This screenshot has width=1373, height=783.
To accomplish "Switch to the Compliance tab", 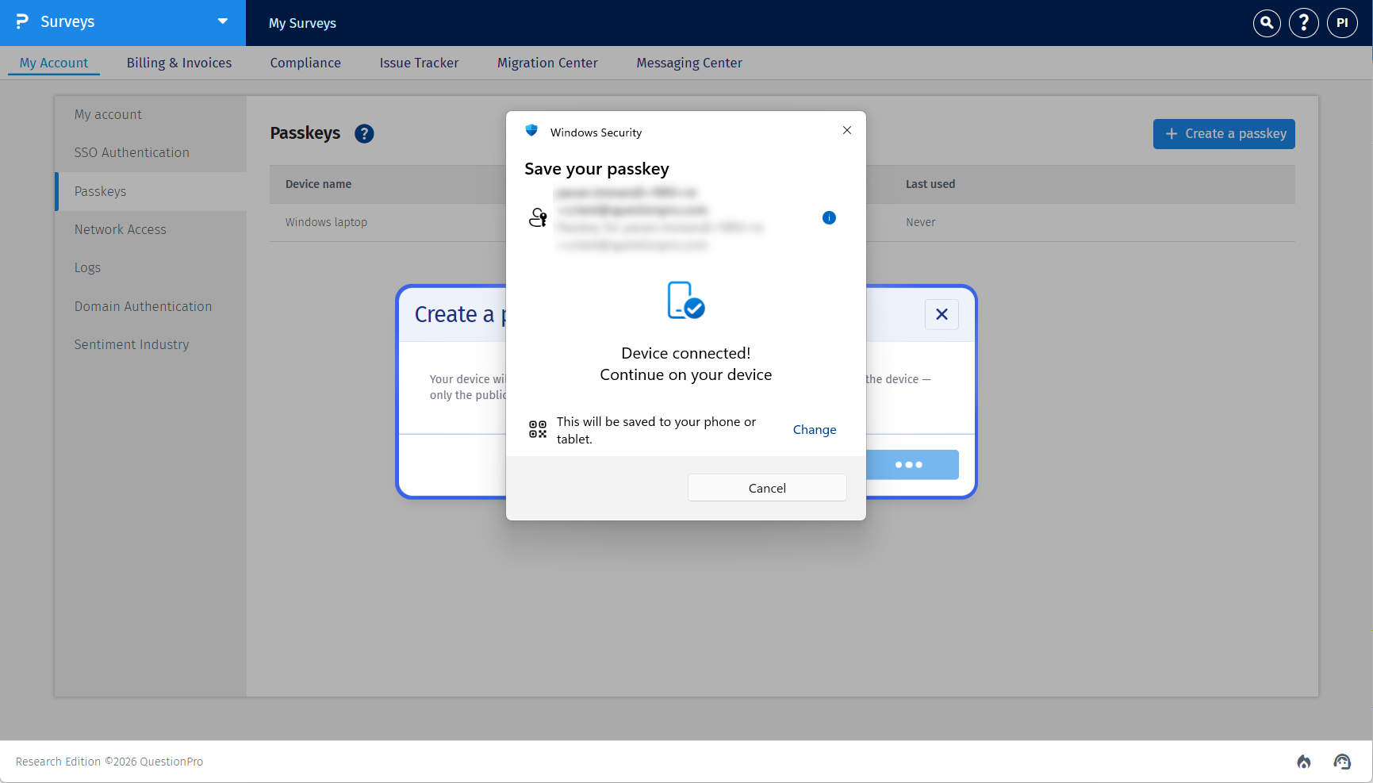I will coord(305,63).
